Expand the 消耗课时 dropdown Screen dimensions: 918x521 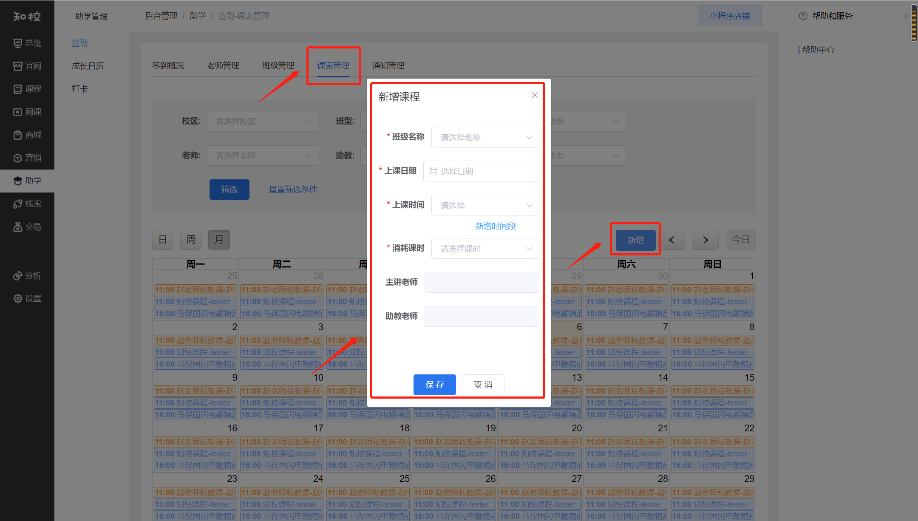[485, 249]
